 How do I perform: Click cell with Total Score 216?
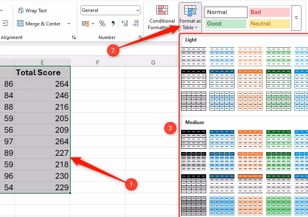coord(42,107)
